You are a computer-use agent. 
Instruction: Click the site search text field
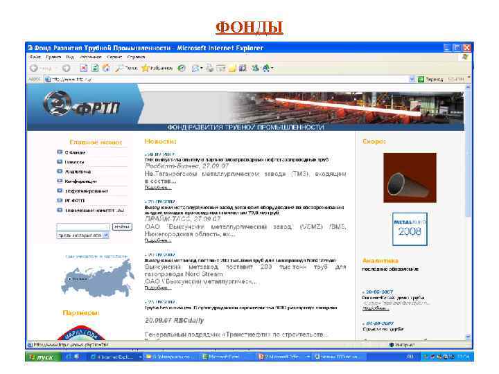(83, 226)
